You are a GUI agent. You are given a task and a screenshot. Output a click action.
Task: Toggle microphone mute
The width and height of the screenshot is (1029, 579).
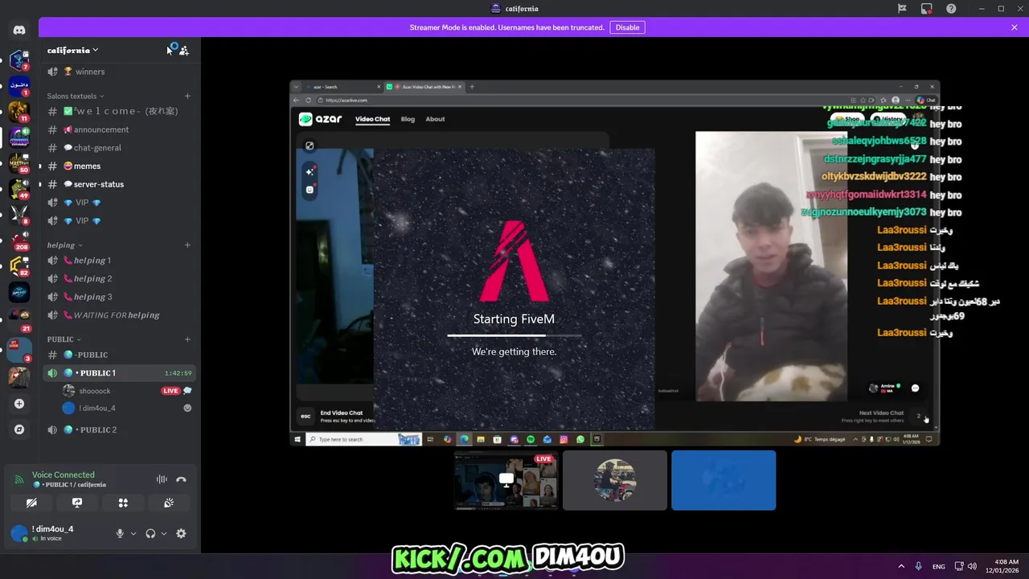(120, 533)
